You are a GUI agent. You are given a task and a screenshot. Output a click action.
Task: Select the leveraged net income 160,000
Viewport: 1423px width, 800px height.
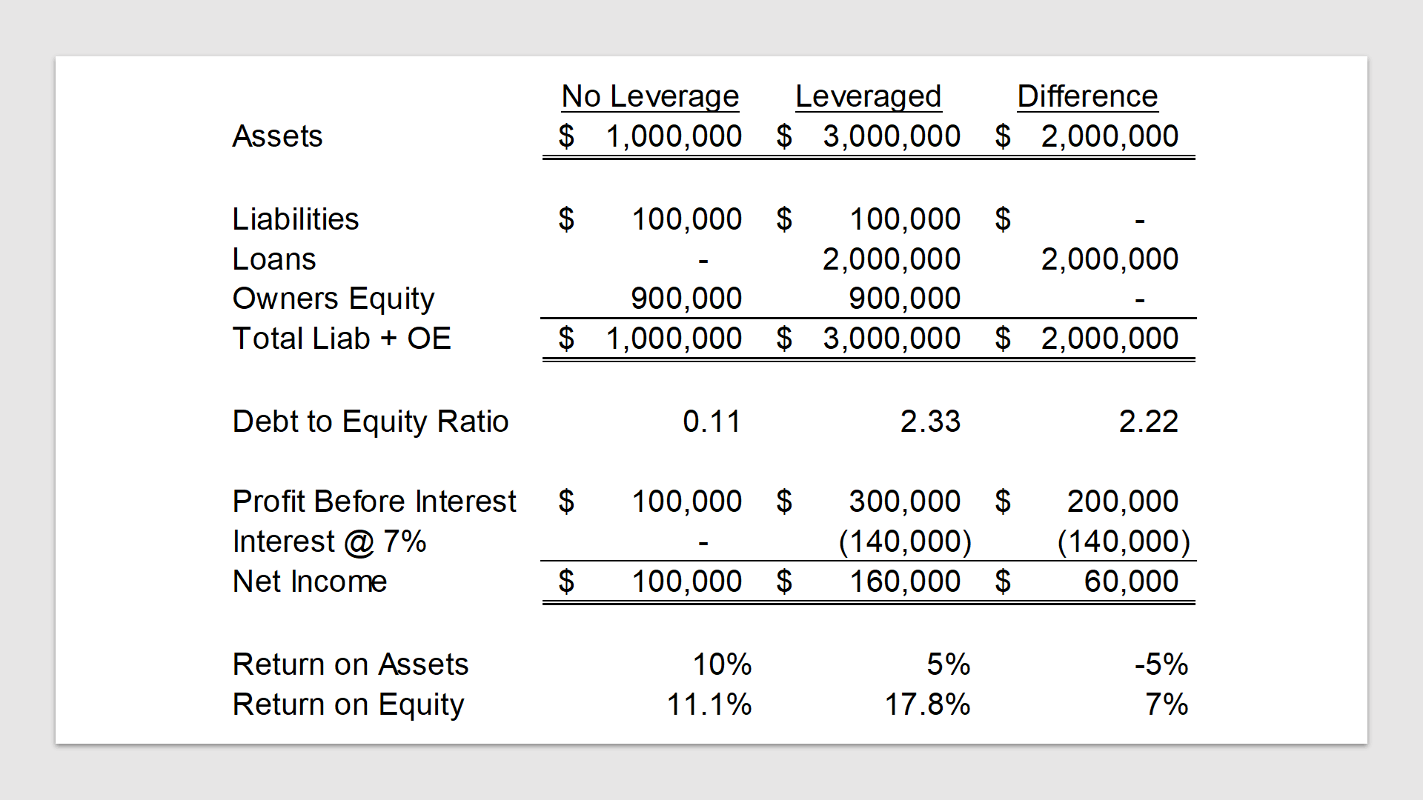905,581
